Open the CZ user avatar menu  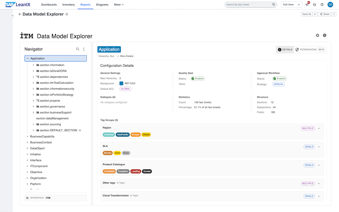330,5
